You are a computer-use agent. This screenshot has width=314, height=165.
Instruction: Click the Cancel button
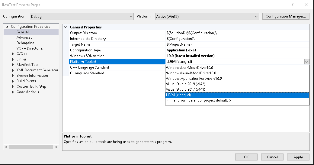[x=272, y=157]
